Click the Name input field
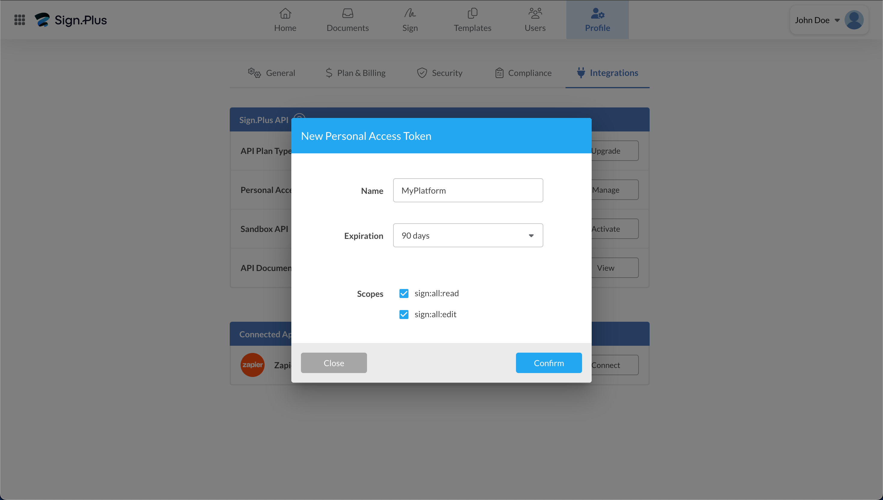The height and width of the screenshot is (500, 883). (468, 190)
